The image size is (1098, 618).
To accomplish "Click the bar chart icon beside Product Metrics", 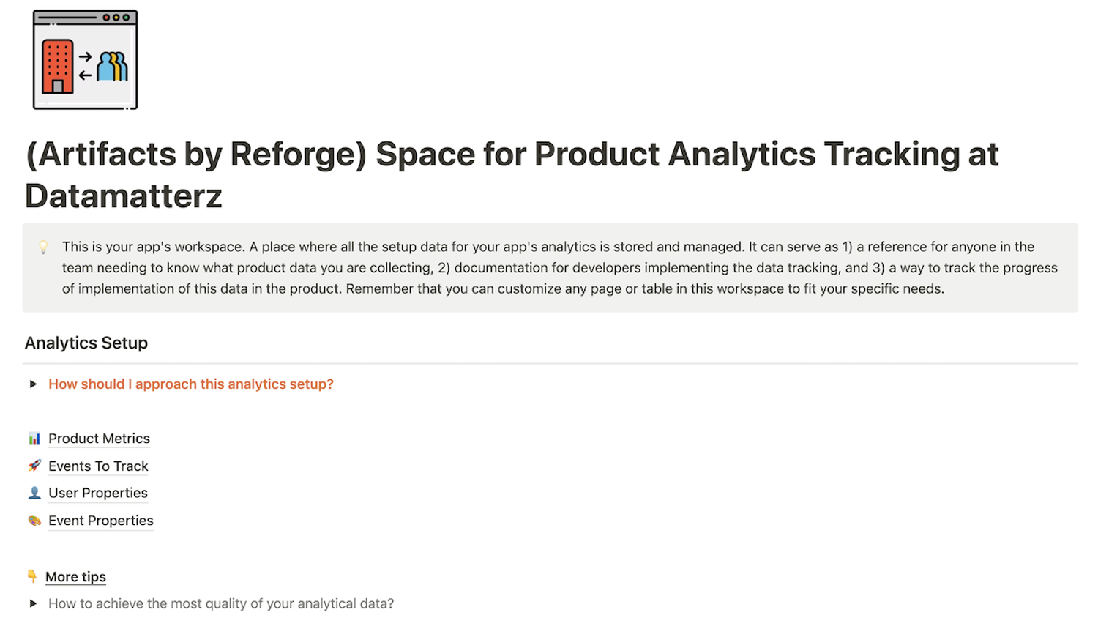I will click(x=34, y=438).
